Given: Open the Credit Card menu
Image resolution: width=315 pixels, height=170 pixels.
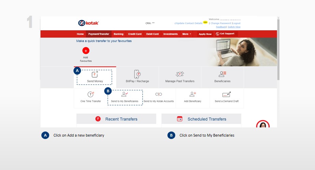Looking at the screenshot, I should (x=135, y=34).
